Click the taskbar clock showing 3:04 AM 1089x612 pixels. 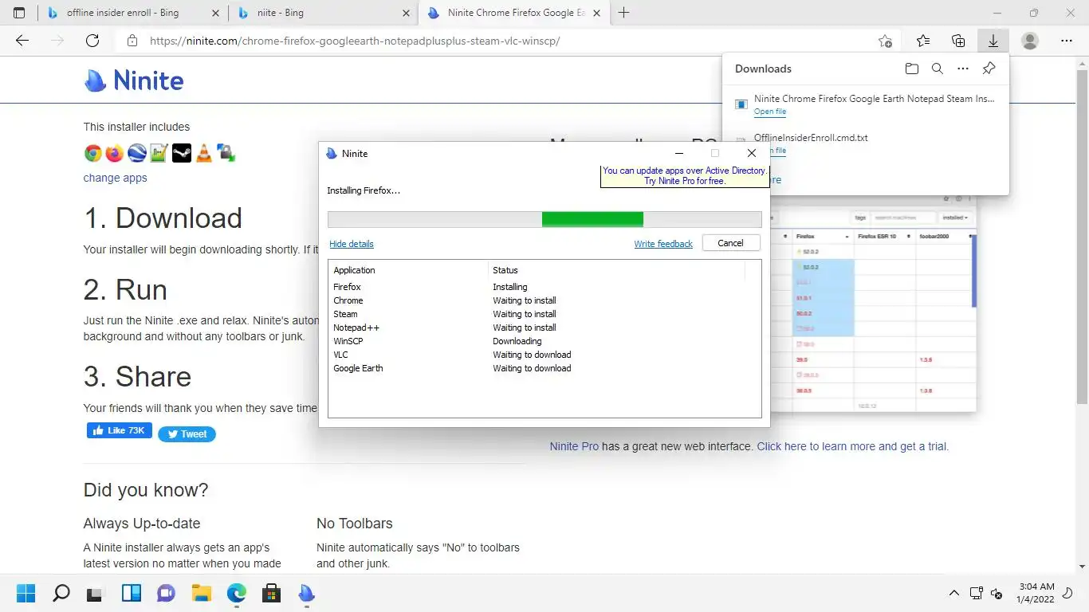point(1036,592)
